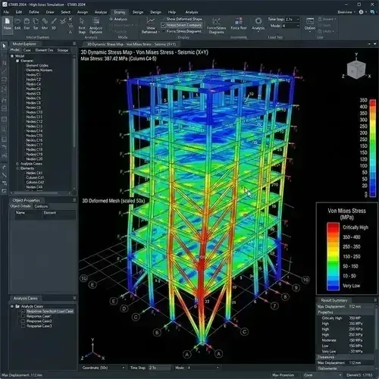The width and height of the screenshot is (379, 379).
Task: Select Column C42 in model tree
Action: click(35, 182)
